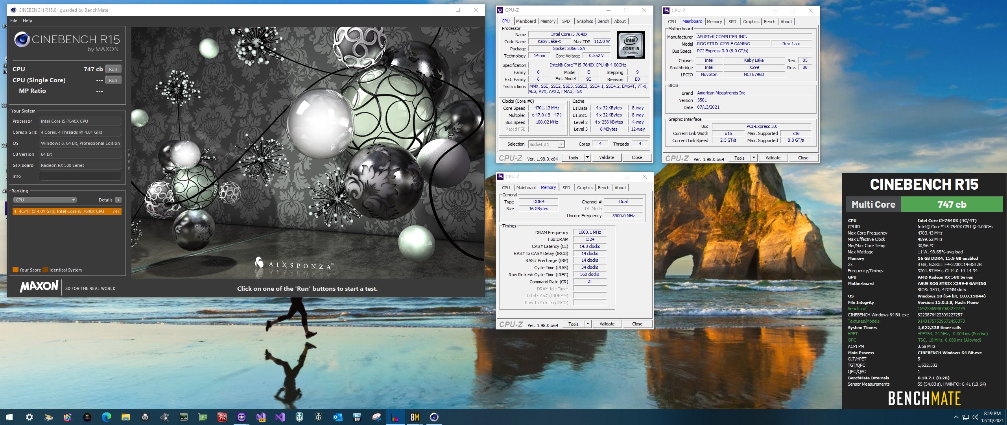Open Settings gear from taskbar
1007x425 pixels.
(30, 417)
